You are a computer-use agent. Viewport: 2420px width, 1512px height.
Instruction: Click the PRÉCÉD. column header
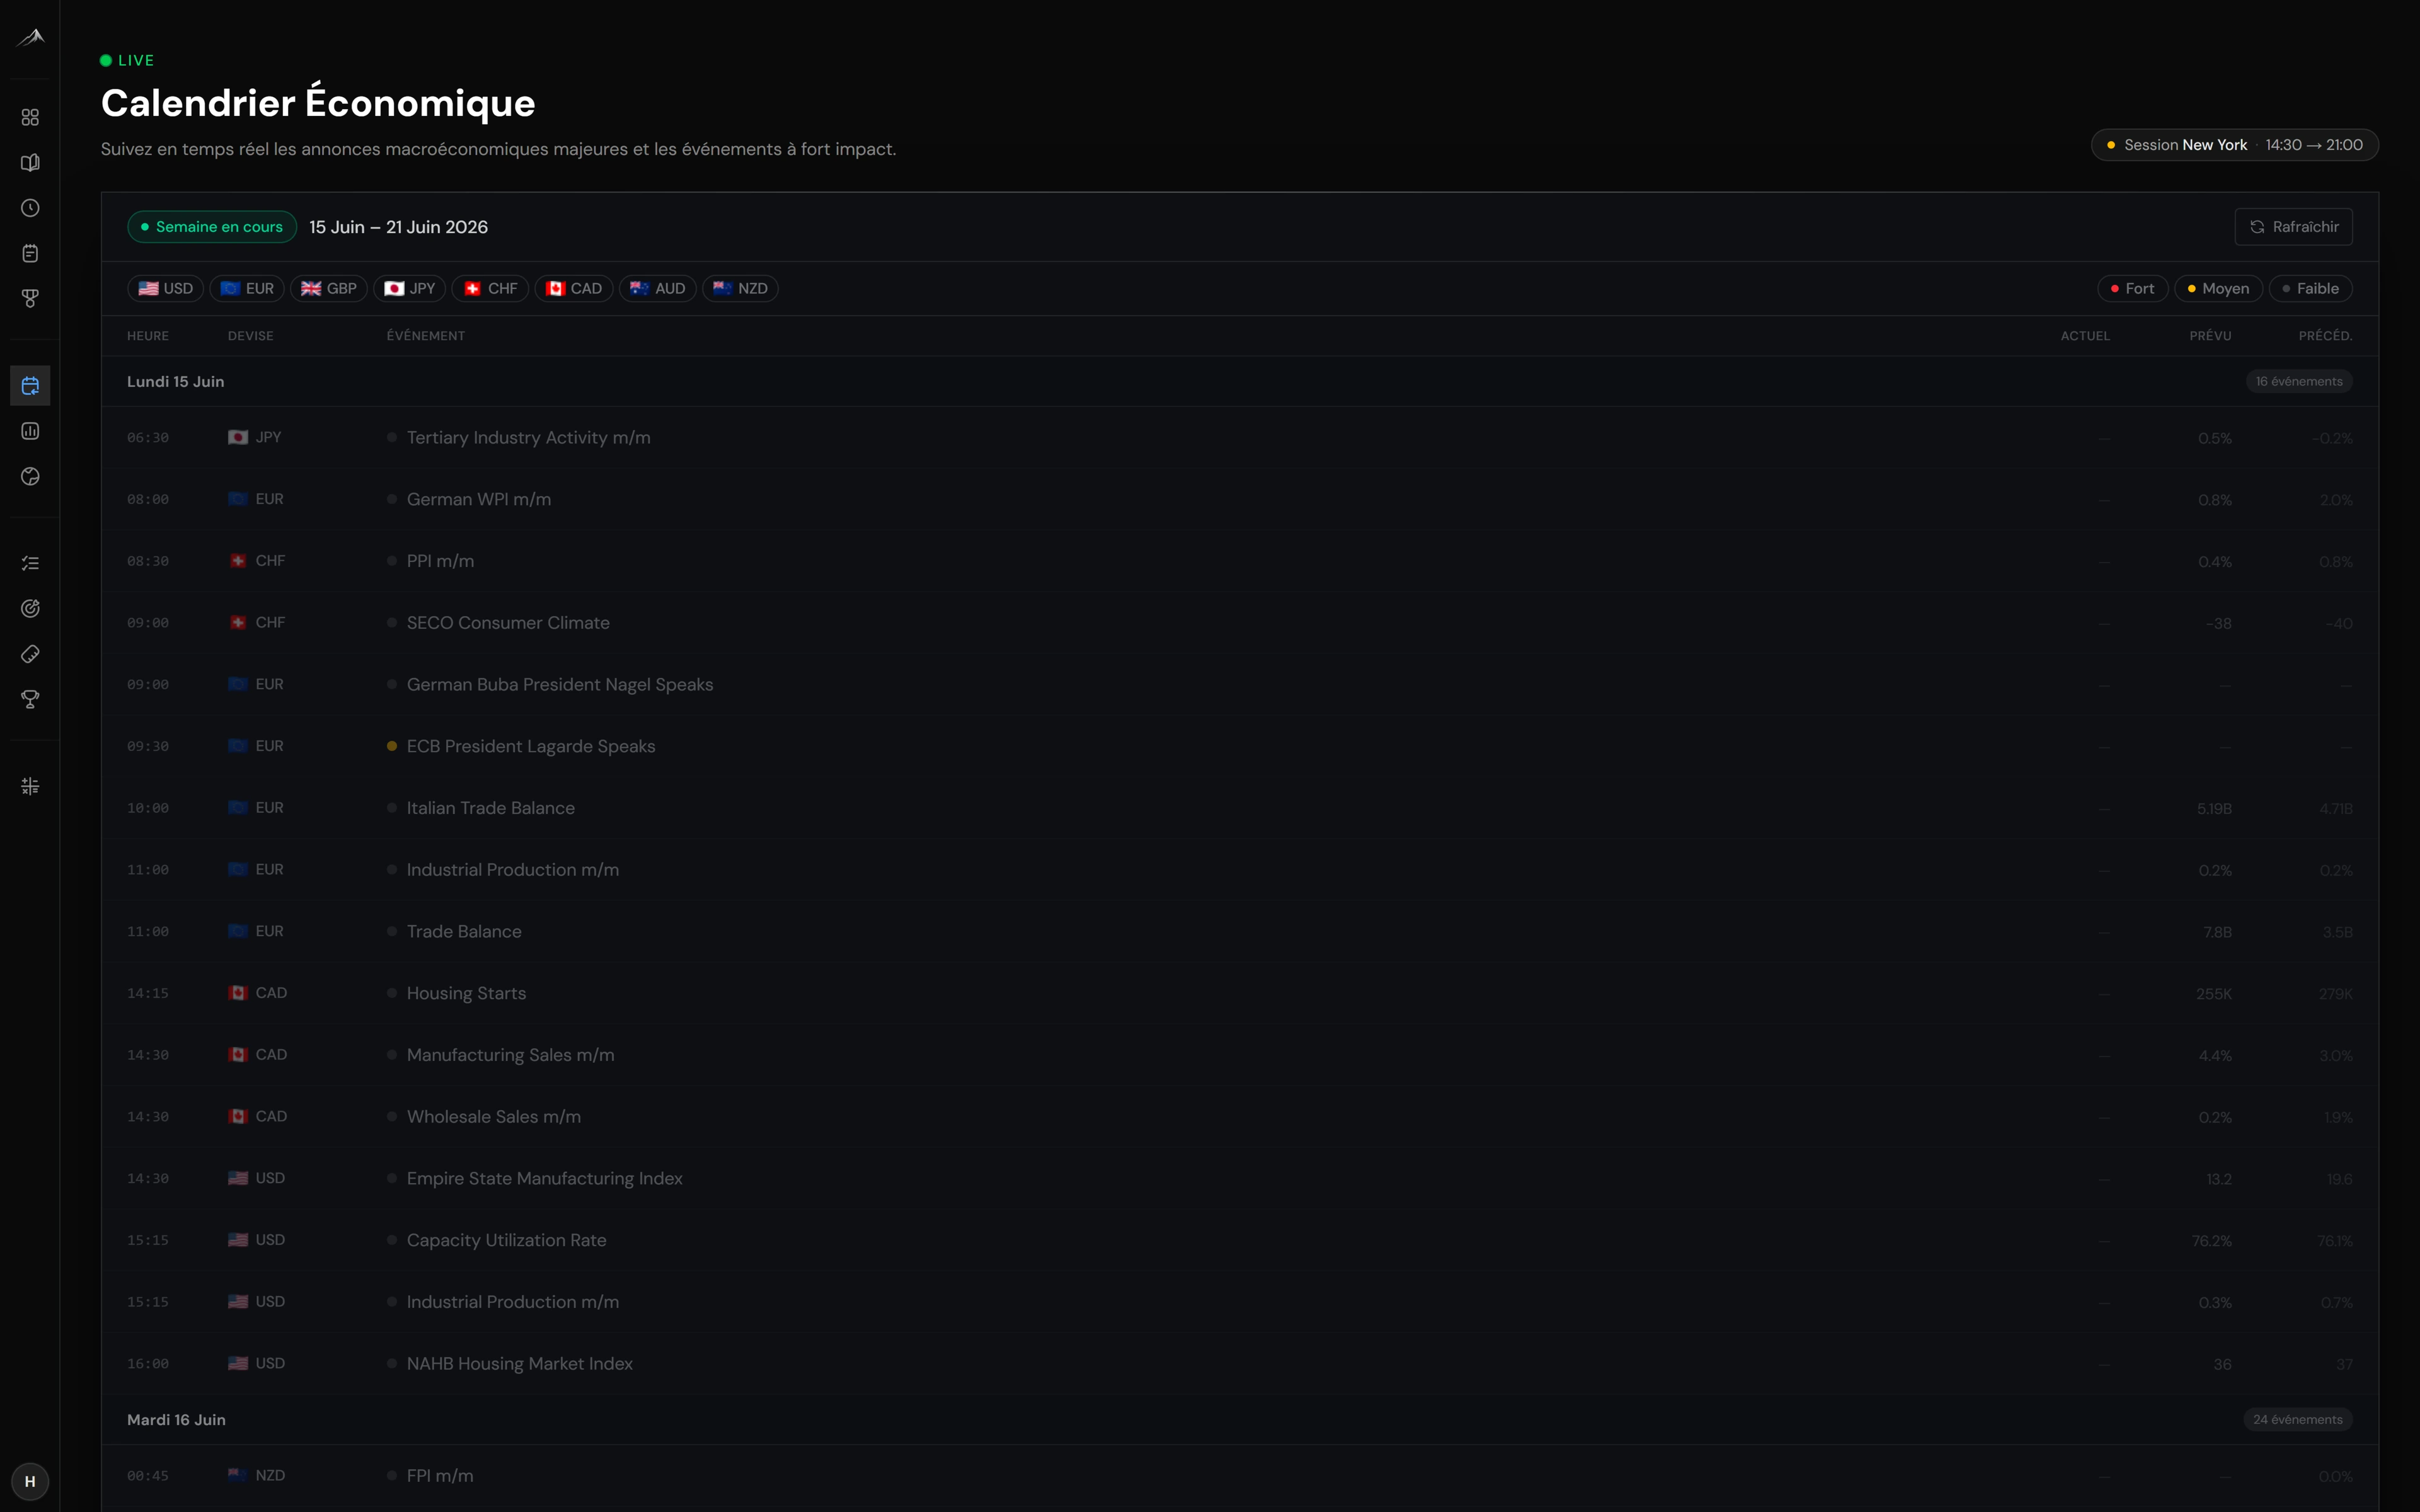2325,336
